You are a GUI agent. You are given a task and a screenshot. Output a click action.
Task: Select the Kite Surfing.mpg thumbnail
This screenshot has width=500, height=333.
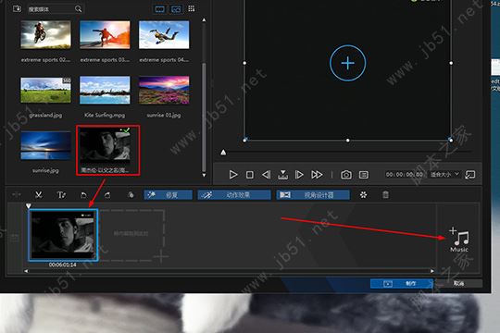[105, 90]
